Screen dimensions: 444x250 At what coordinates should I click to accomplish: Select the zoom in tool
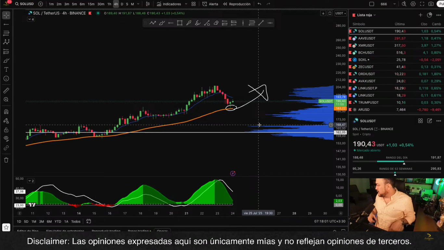point(6,100)
